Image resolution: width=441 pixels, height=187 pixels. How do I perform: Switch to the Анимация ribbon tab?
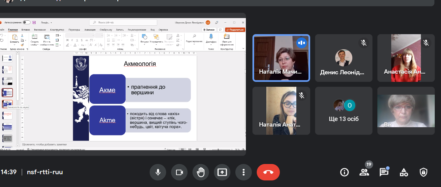point(90,30)
